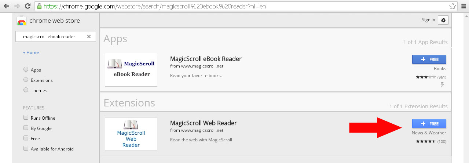Select the Apps radio button
Screen dimensions: 469x163
tap(26, 69)
